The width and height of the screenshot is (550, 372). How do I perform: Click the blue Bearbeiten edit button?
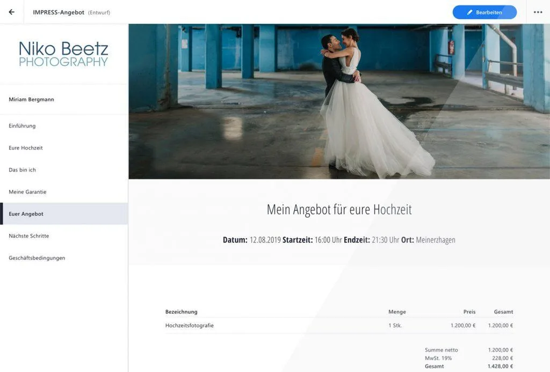(x=484, y=12)
